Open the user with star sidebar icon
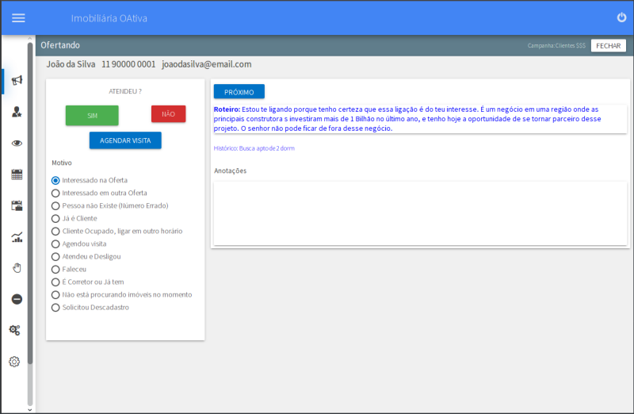 pyautogui.click(x=17, y=113)
